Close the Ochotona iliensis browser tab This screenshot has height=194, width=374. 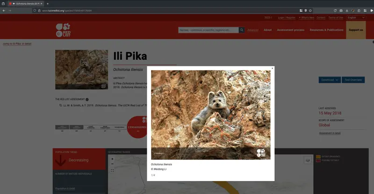[42, 4]
